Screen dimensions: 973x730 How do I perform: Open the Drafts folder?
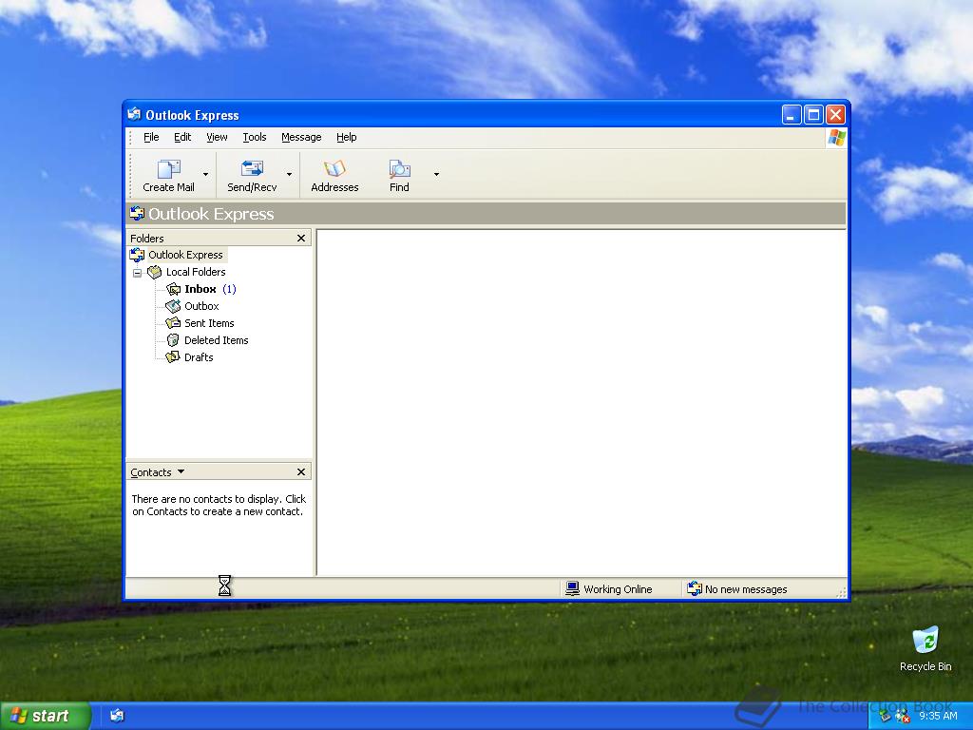(199, 357)
